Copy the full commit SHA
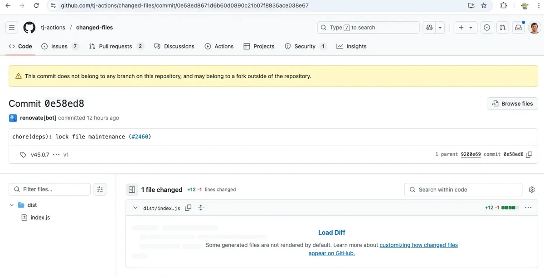Screen dimensions: 544x276 pos(529,154)
